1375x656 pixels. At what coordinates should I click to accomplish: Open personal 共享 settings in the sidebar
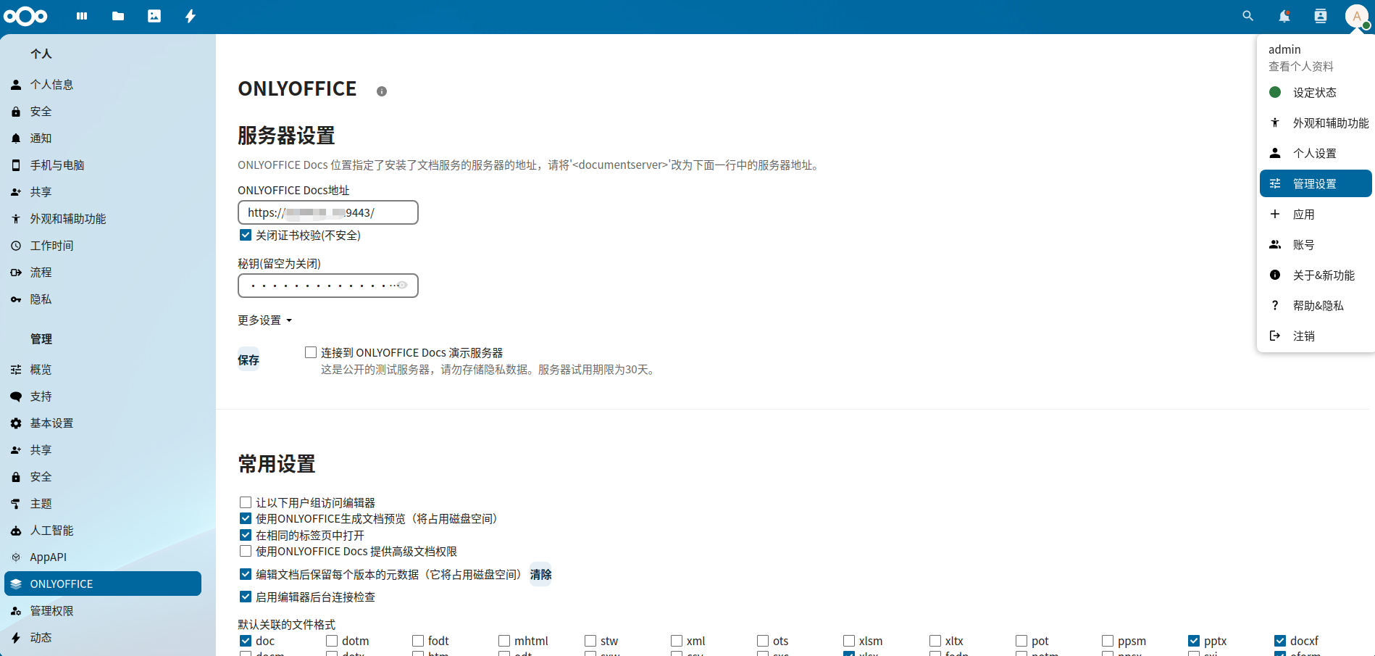(103, 192)
